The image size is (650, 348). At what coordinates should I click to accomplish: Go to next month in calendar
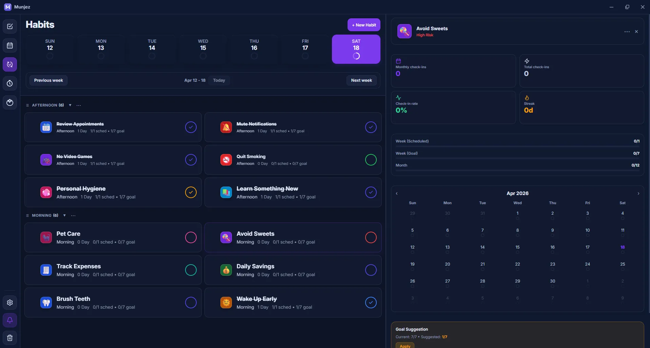pos(638,193)
